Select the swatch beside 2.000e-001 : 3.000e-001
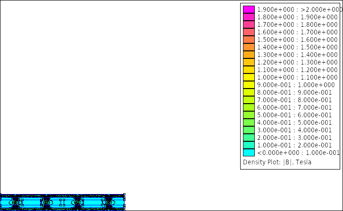Screen dimensions: 343x211 (x=249, y=138)
